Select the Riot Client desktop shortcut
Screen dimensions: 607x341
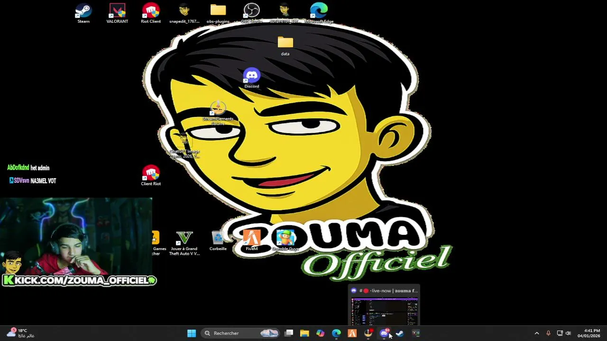pyautogui.click(x=151, y=13)
